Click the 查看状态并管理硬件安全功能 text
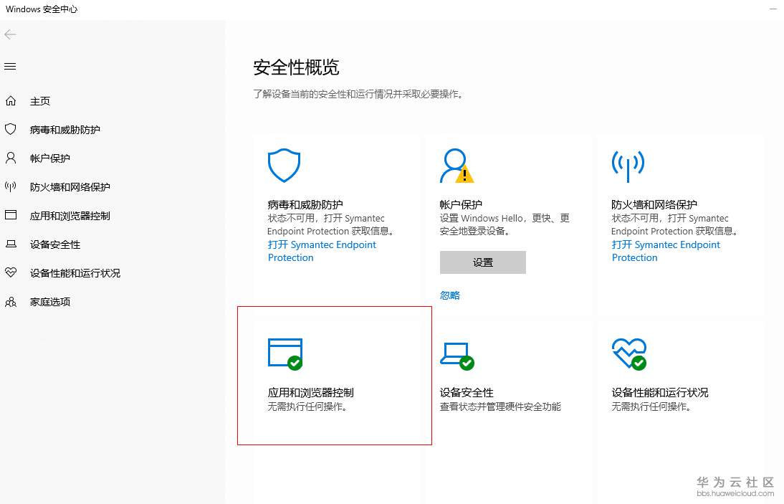This screenshot has width=784, height=504. click(500, 406)
